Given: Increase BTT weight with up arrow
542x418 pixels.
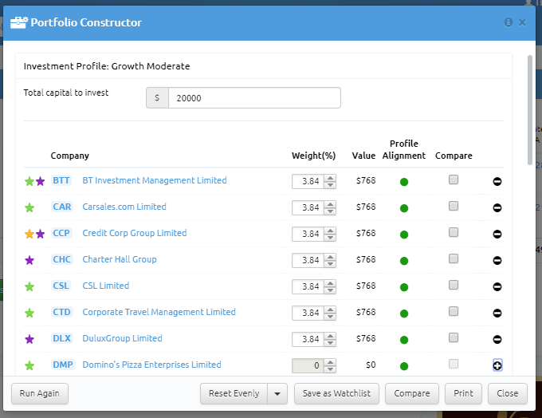Looking at the screenshot, I should [330, 178].
